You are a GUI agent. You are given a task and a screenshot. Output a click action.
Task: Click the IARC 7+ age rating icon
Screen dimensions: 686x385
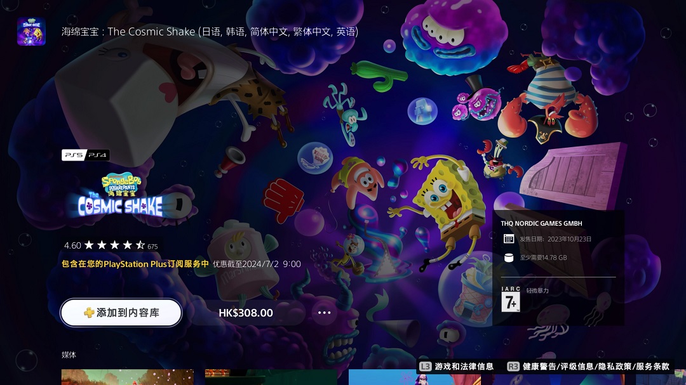[510, 299]
